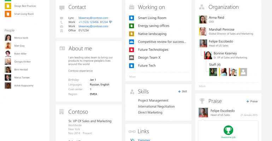Select Marius Tennøe in the People list
Viewport: 272px width, 141px height.
[x=22, y=78]
